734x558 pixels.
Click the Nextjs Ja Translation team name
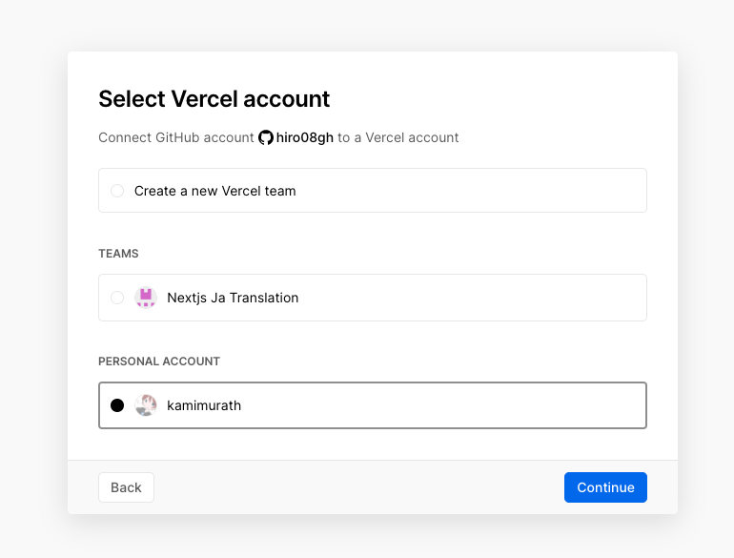(233, 298)
